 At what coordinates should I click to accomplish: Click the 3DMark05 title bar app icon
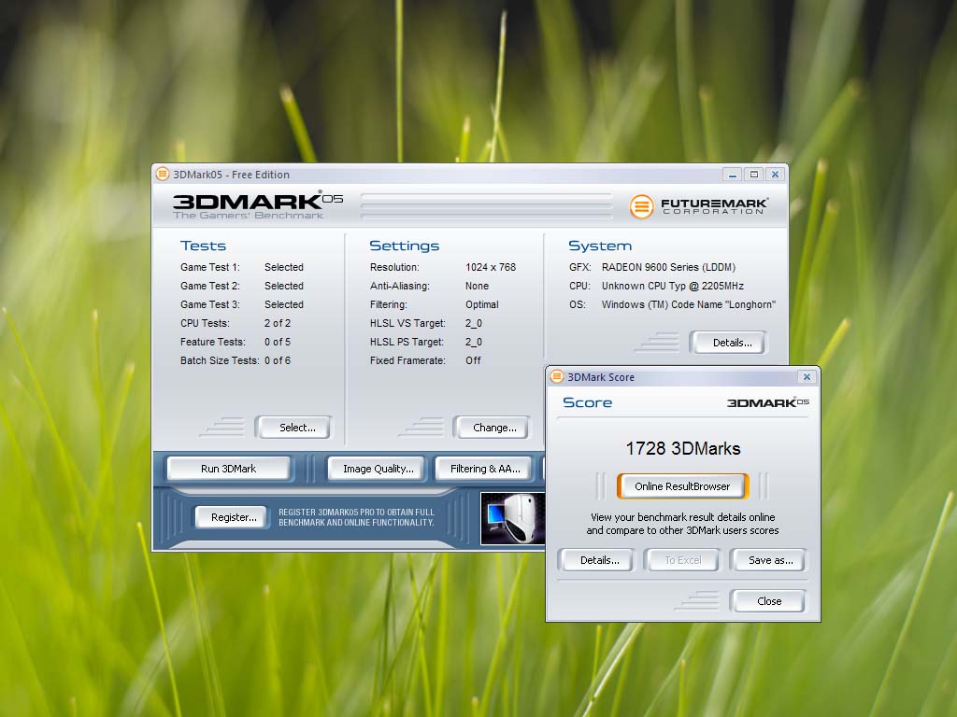[x=163, y=174]
